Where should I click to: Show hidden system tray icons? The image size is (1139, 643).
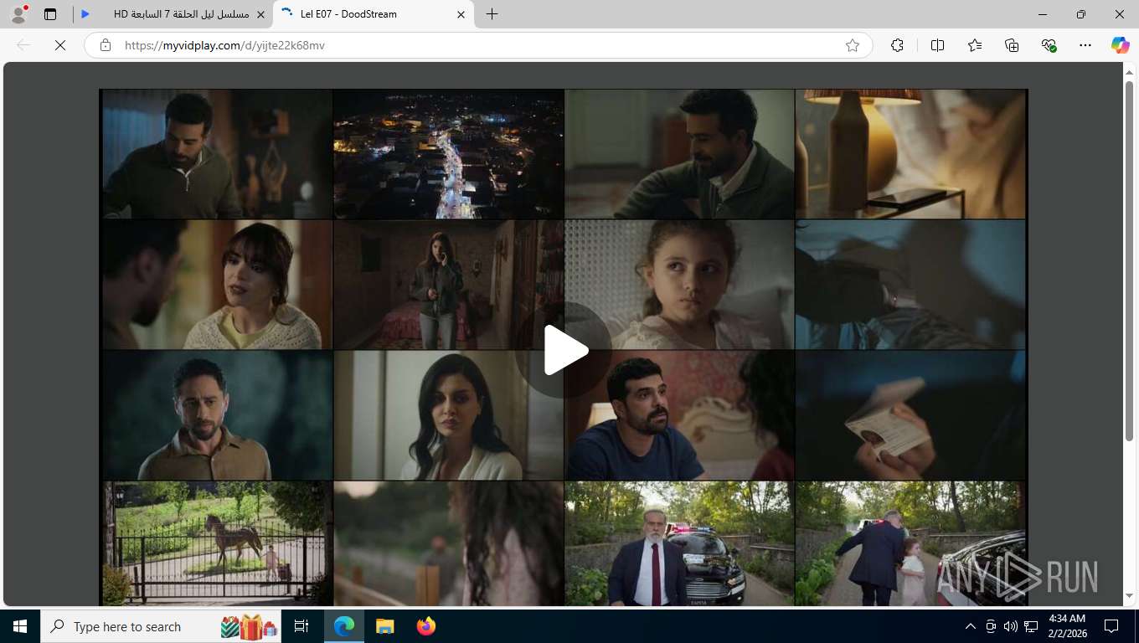(x=971, y=626)
